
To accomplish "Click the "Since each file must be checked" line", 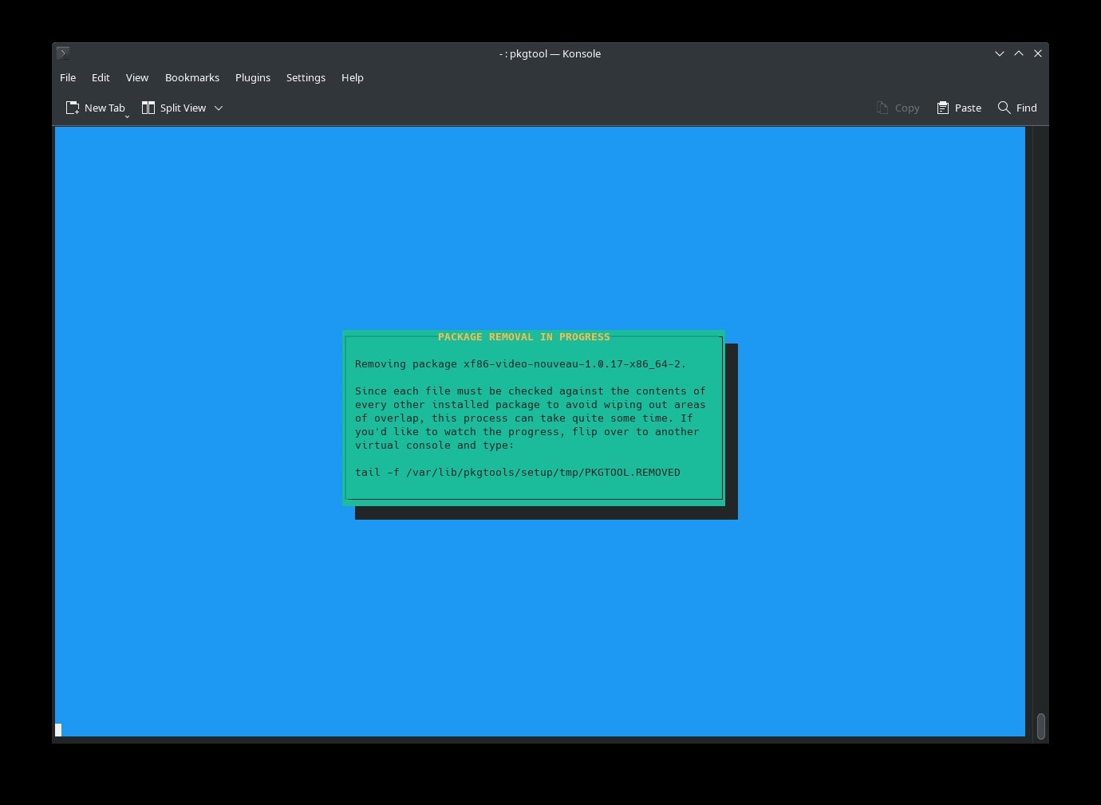I will 531,391.
